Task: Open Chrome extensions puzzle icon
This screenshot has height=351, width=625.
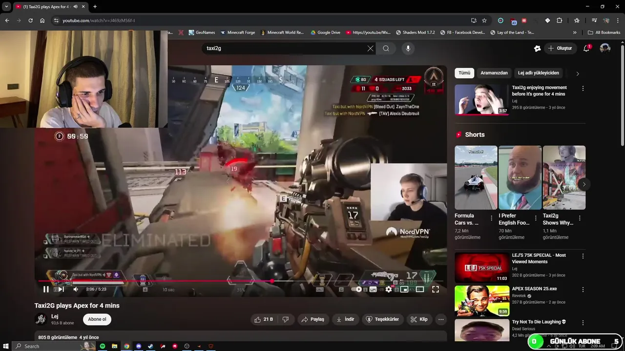Action: coord(560,20)
